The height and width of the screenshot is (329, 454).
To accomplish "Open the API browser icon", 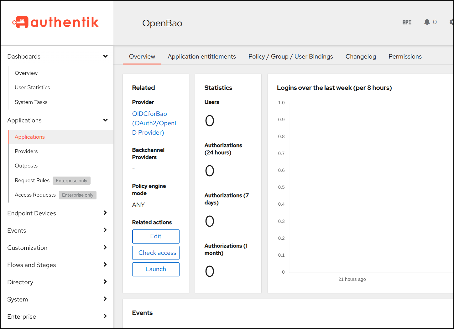I will point(407,22).
